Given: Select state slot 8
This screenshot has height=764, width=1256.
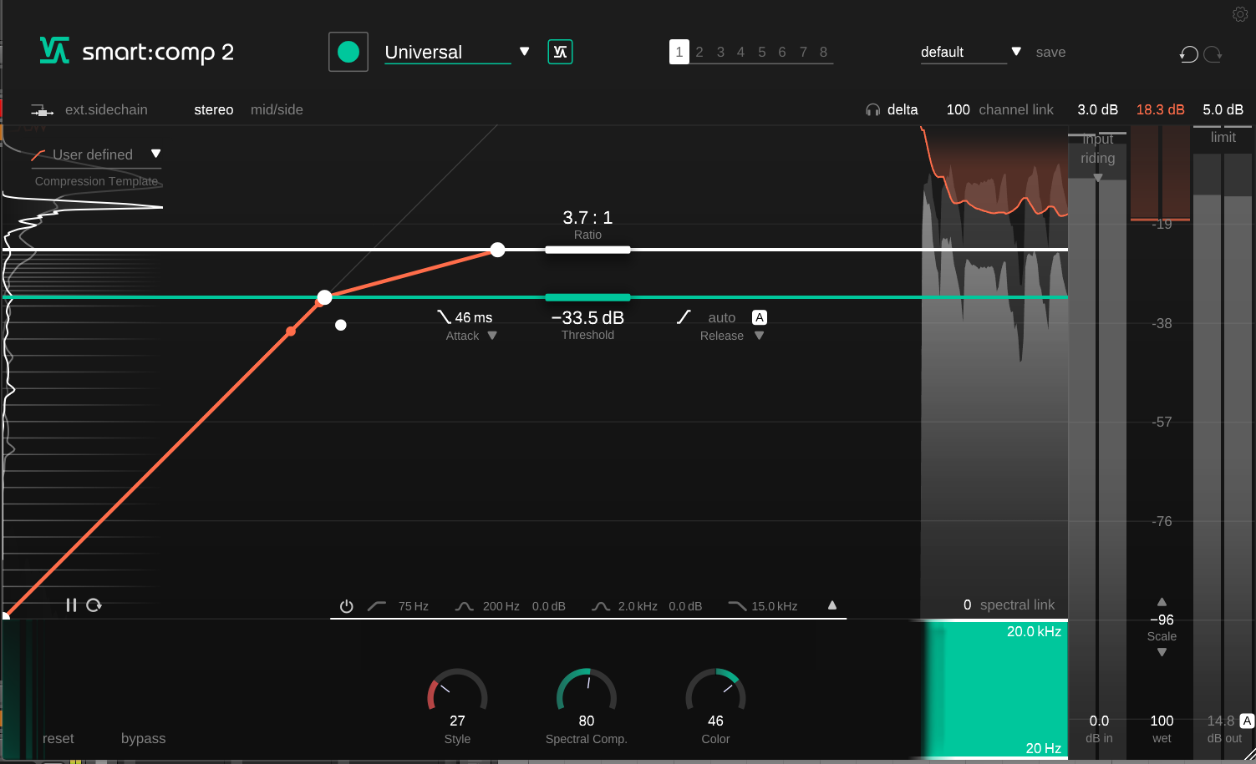Looking at the screenshot, I should pyautogui.click(x=823, y=52).
